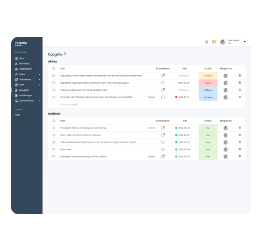Open comments for the Bygg årshjul task
Viewport: 262px width, 251px height.
(163, 76)
